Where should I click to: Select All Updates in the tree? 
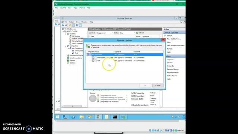pos(76,36)
